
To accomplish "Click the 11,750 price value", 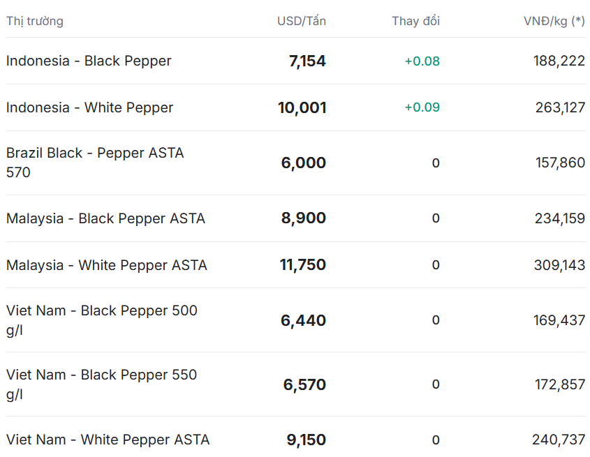I will click(303, 265).
